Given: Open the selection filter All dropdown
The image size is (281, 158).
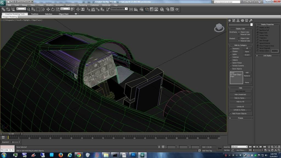Looking at the screenshot, I should [x=21, y=9].
